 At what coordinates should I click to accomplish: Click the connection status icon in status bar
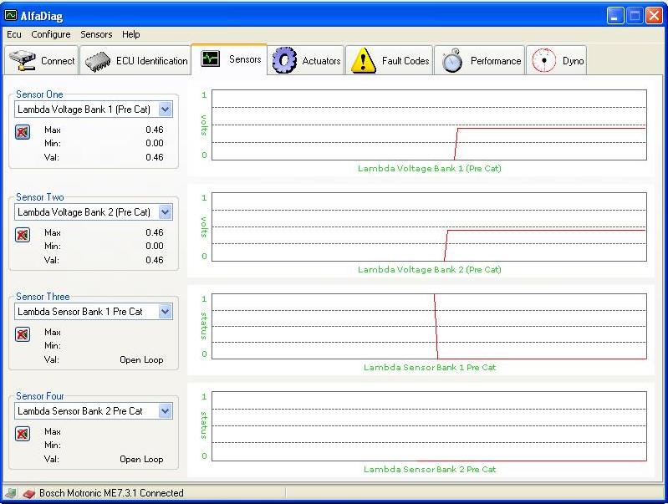click(11, 493)
